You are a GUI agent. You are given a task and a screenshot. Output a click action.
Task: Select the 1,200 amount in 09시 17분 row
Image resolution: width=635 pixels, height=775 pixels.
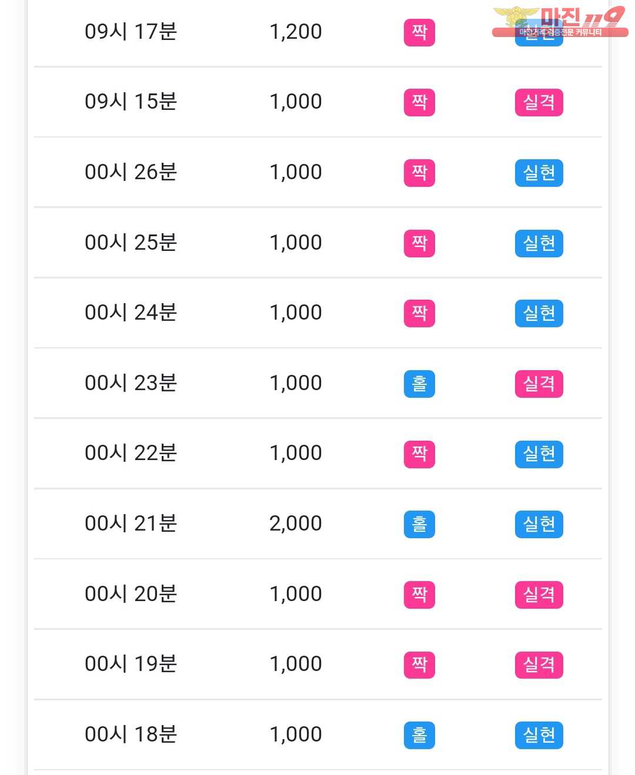[x=296, y=32]
